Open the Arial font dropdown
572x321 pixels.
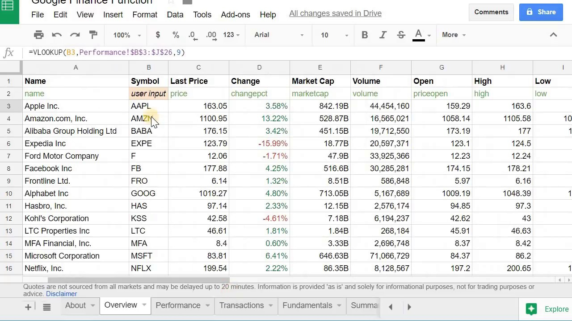click(279, 35)
